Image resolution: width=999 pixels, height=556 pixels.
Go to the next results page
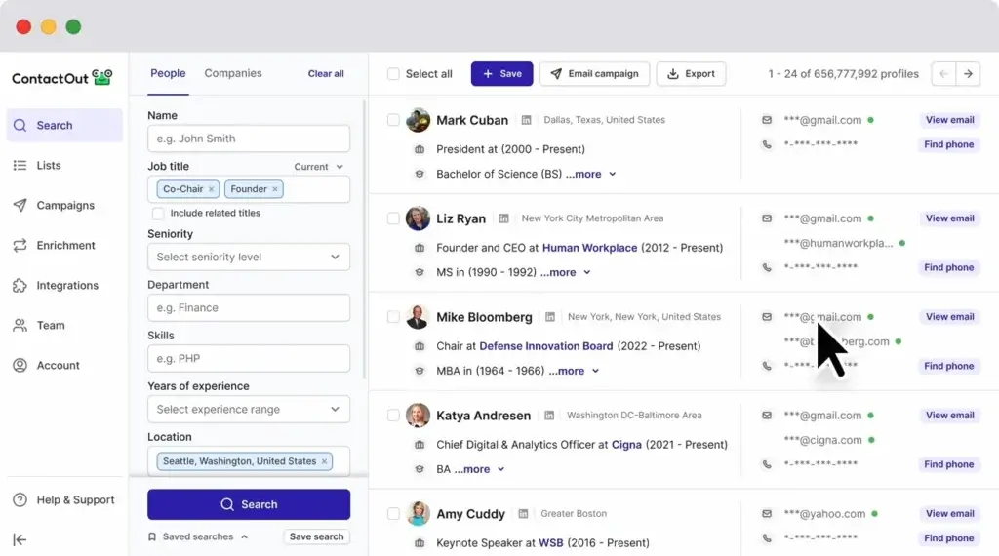coord(969,74)
